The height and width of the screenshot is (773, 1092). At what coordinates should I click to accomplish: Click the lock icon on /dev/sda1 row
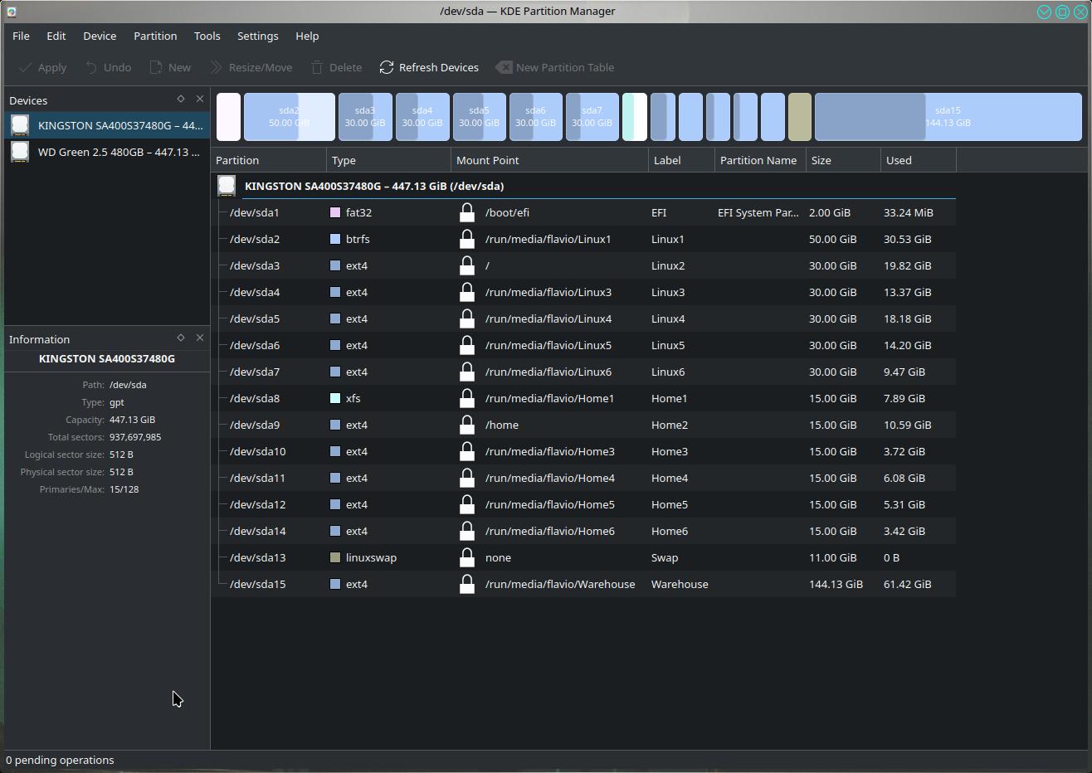click(467, 212)
